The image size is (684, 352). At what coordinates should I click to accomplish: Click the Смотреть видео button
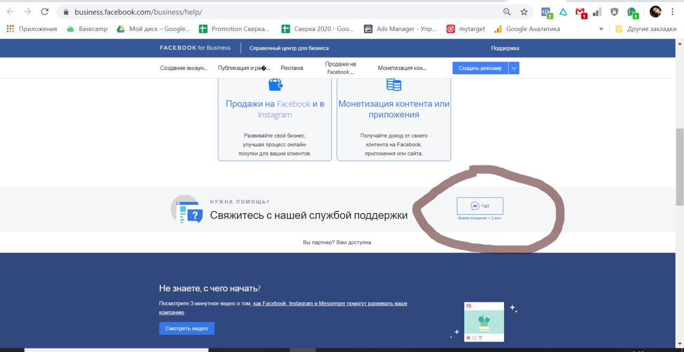point(186,328)
